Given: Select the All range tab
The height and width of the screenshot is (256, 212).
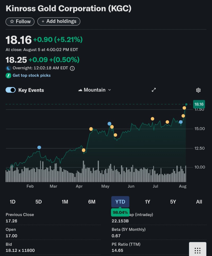Looking at the screenshot, I should tap(199, 202).
